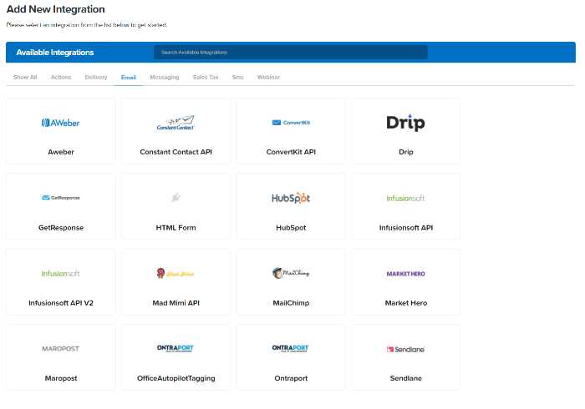
Task: Choose the OfficeAutopilotTagging label
Action: pos(175,378)
